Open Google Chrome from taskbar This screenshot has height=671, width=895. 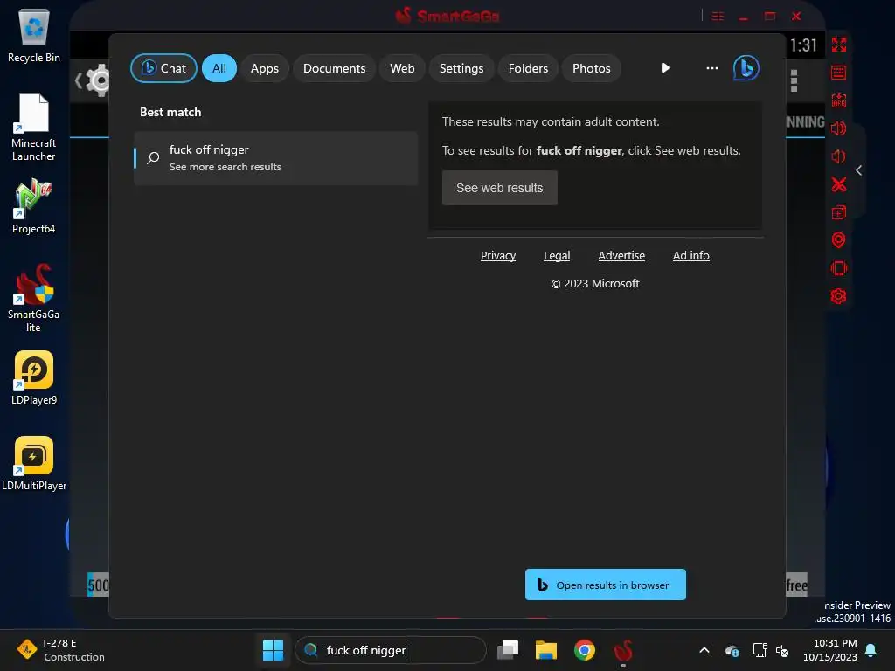tap(584, 650)
